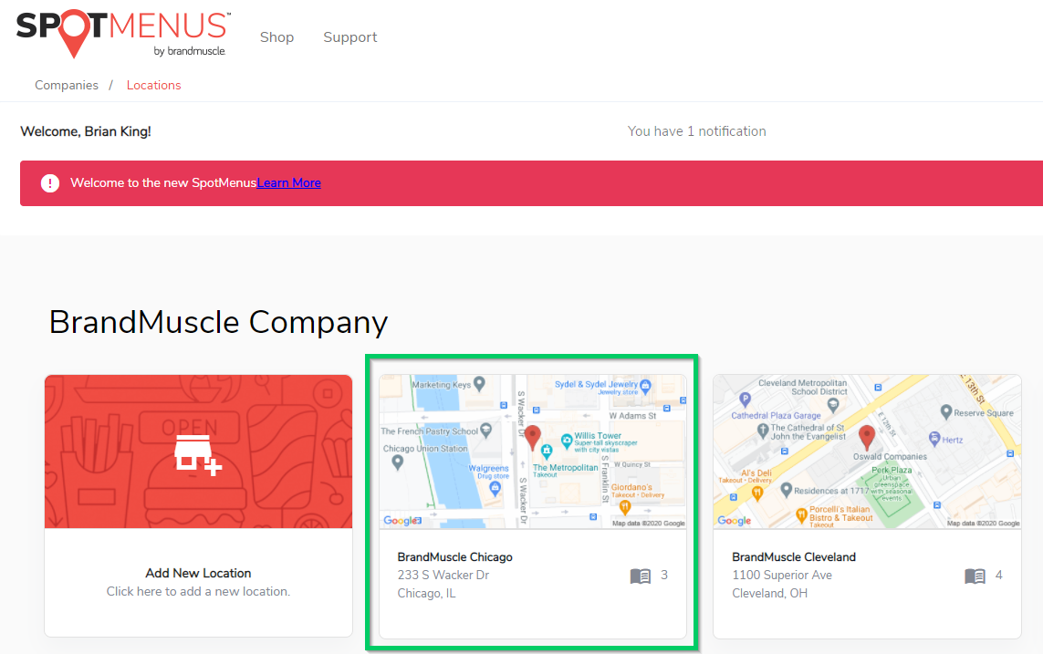Click the Cleveland map thumbnail

tap(867, 452)
